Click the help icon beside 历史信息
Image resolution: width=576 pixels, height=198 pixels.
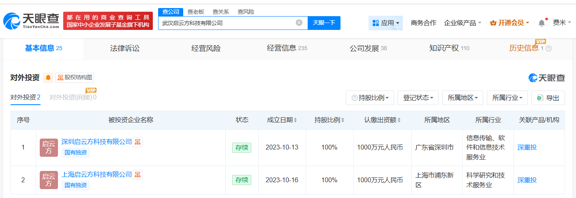click(549, 48)
